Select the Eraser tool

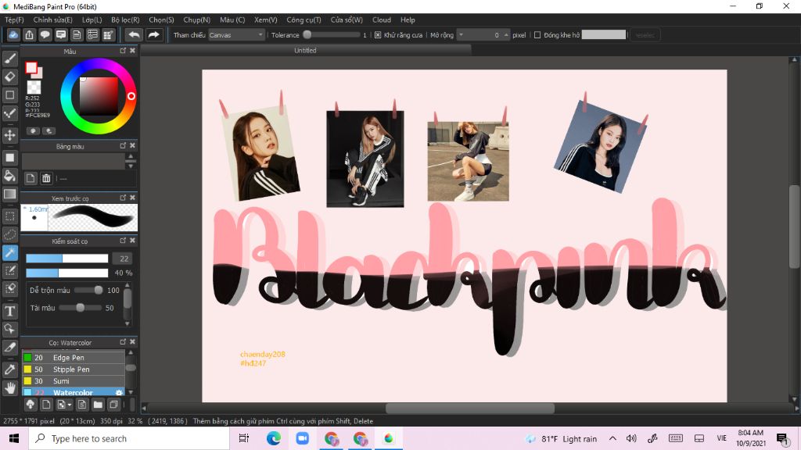(9, 77)
